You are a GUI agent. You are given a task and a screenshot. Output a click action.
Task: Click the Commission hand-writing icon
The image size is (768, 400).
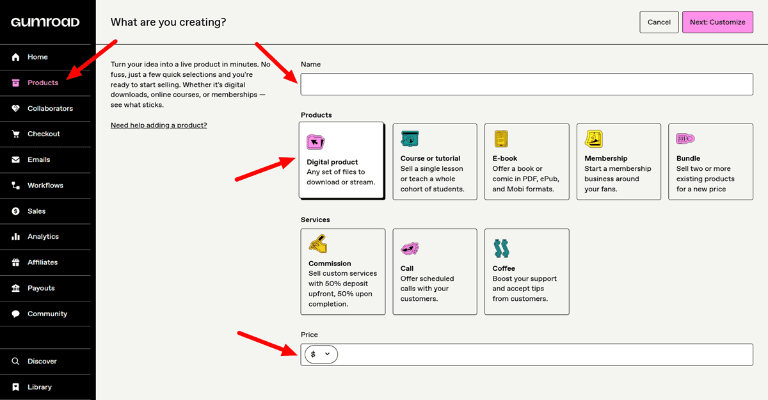coord(318,244)
